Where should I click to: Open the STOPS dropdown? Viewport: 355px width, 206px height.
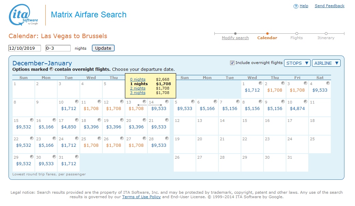click(298, 63)
